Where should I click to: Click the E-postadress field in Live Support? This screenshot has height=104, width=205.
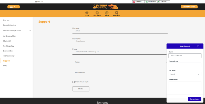click(185, 65)
